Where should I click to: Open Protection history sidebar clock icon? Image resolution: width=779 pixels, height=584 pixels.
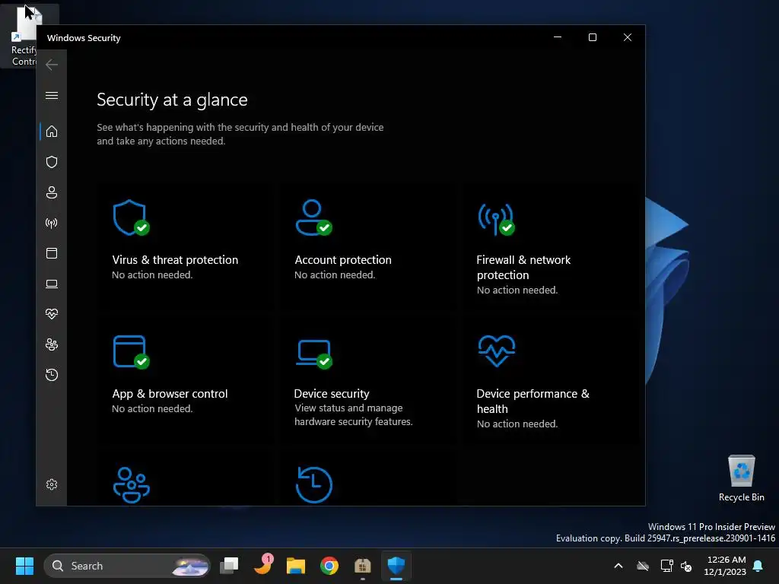tap(52, 374)
